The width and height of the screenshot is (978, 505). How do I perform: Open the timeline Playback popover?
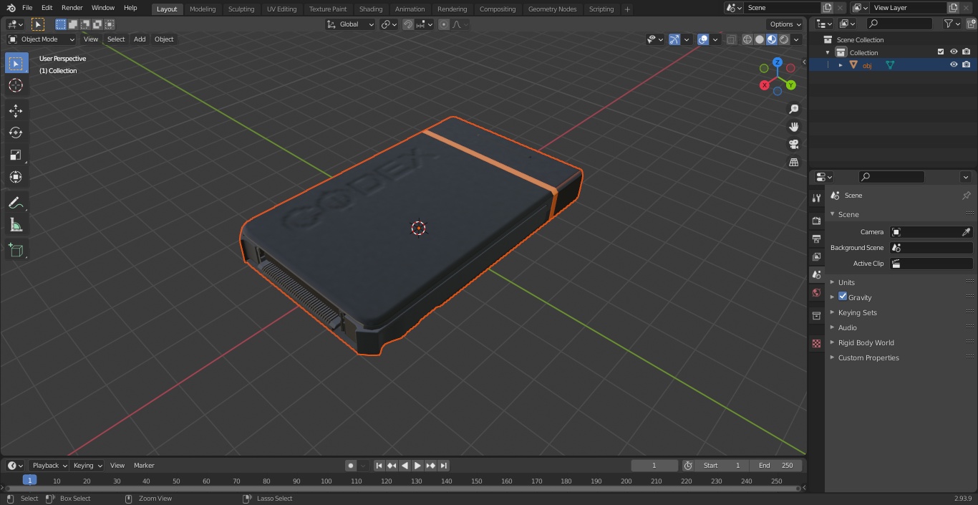coord(49,466)
